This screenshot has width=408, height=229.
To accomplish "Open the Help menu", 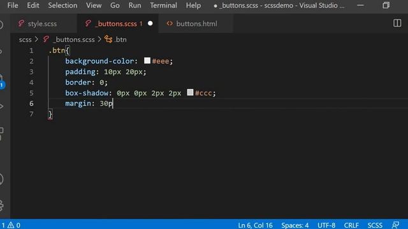I will click(193, 5).
